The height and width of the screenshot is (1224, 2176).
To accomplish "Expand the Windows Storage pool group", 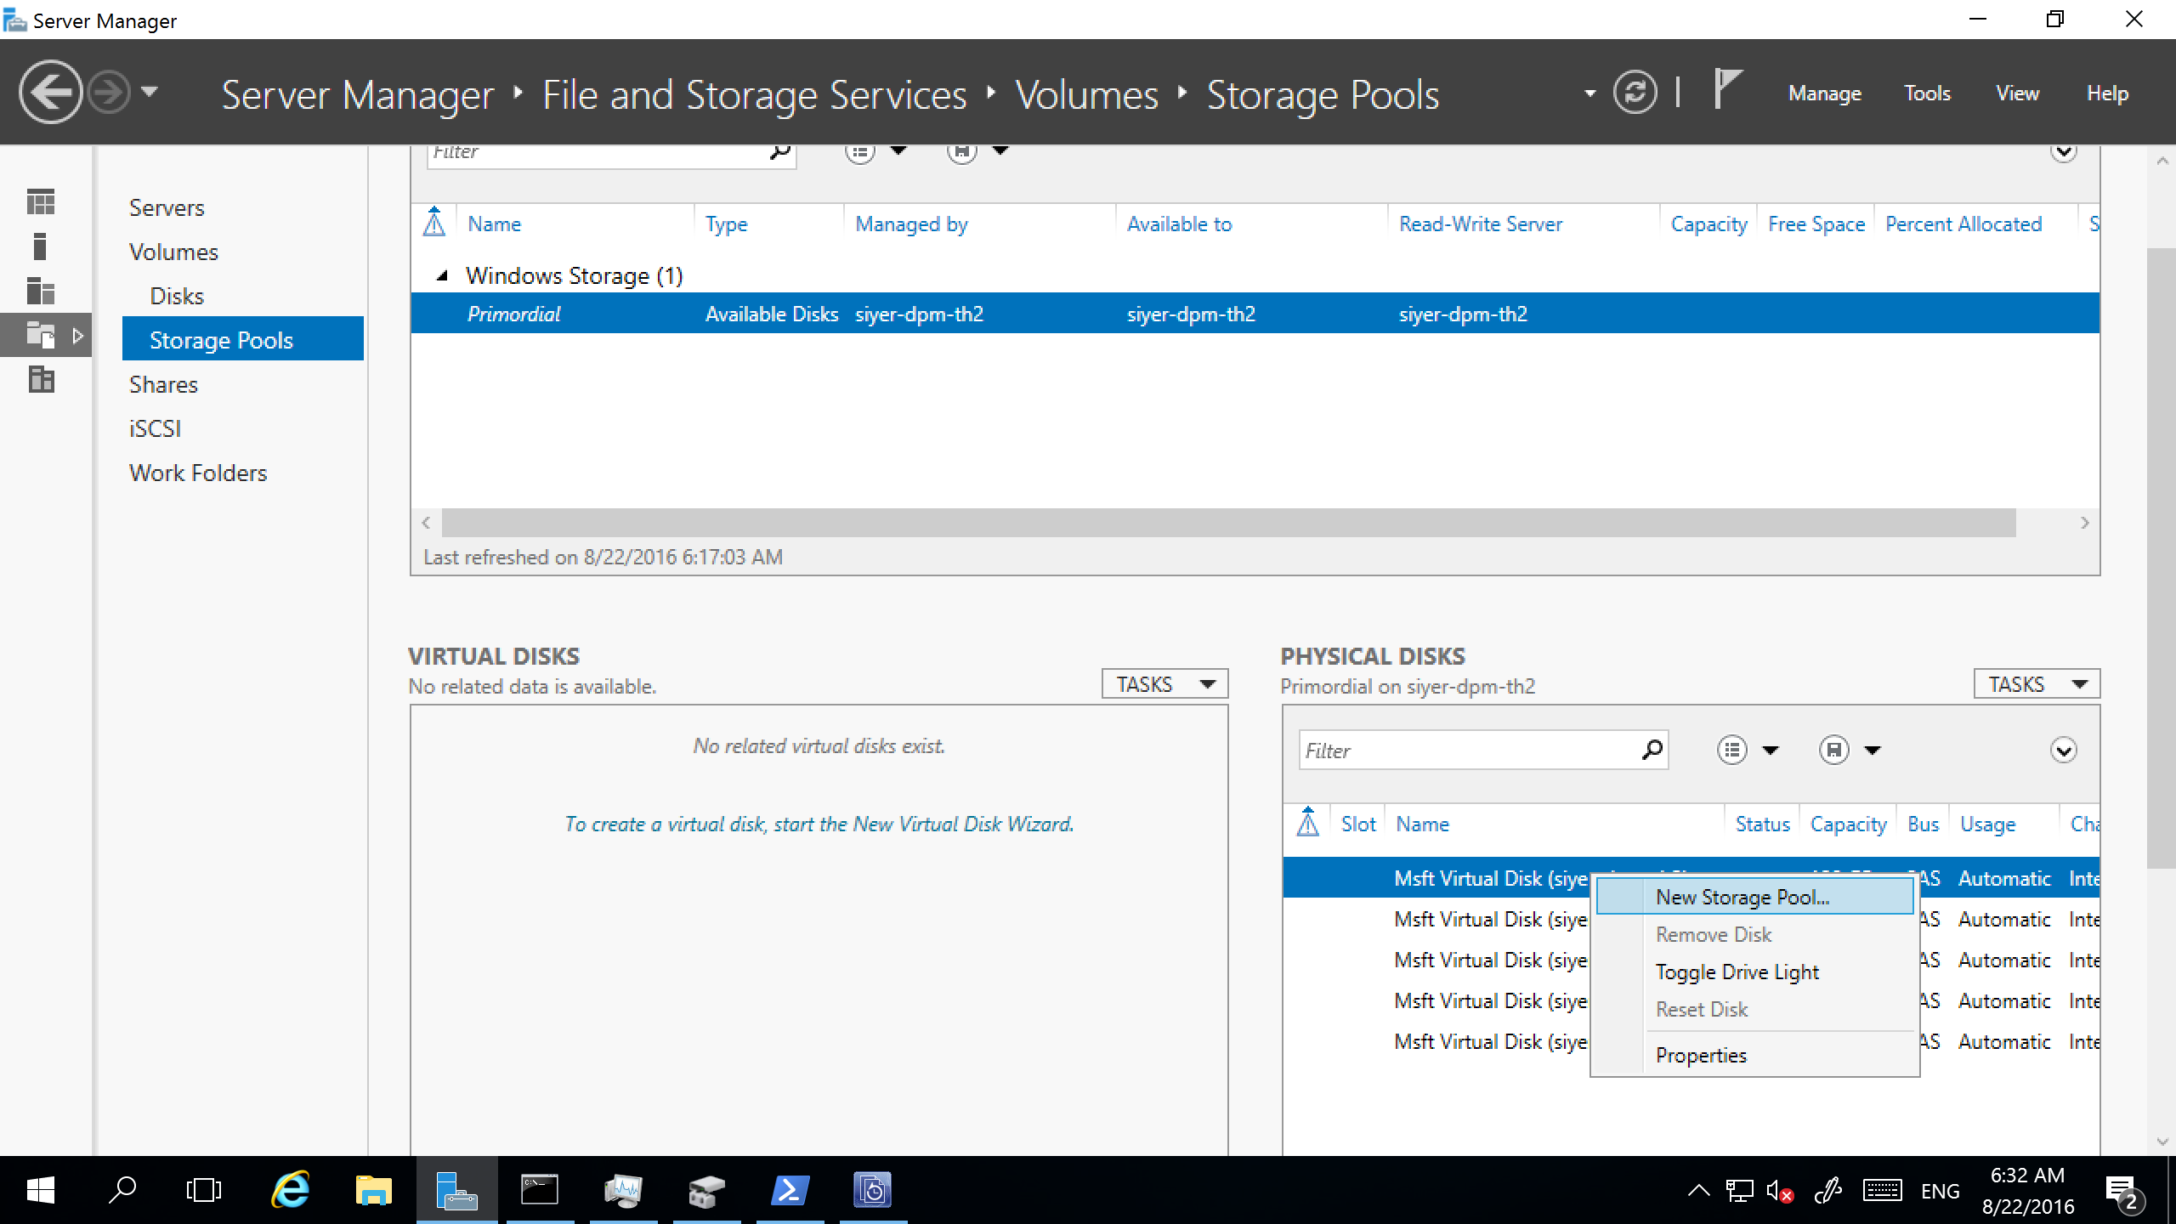I will pos(439,275).
